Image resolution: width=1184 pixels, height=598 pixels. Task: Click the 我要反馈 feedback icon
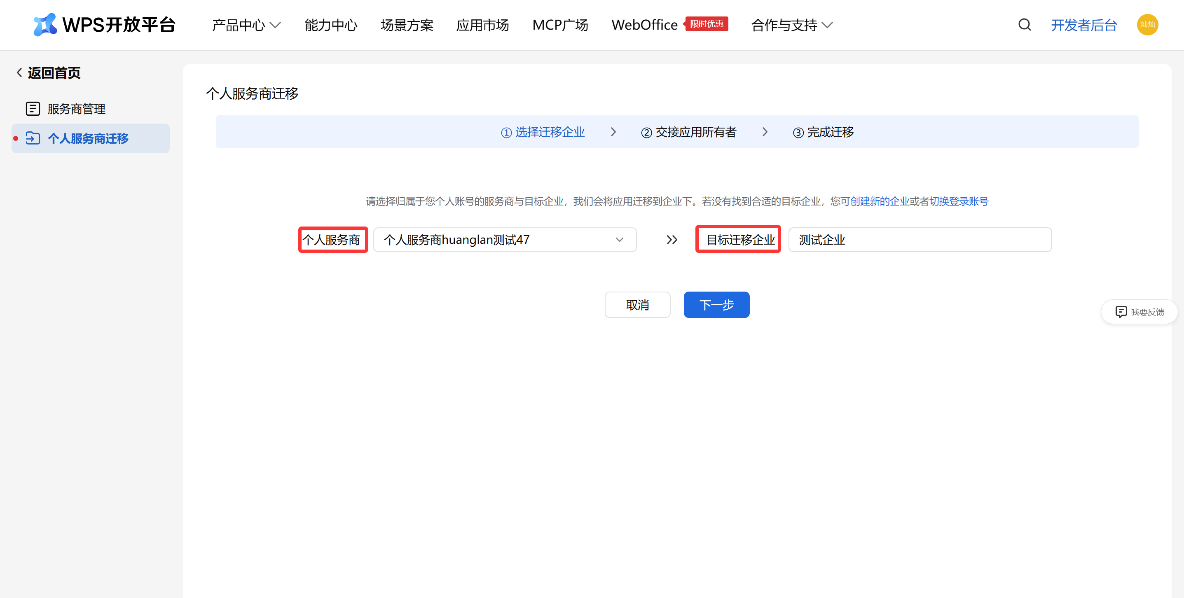click(1121, 312)
